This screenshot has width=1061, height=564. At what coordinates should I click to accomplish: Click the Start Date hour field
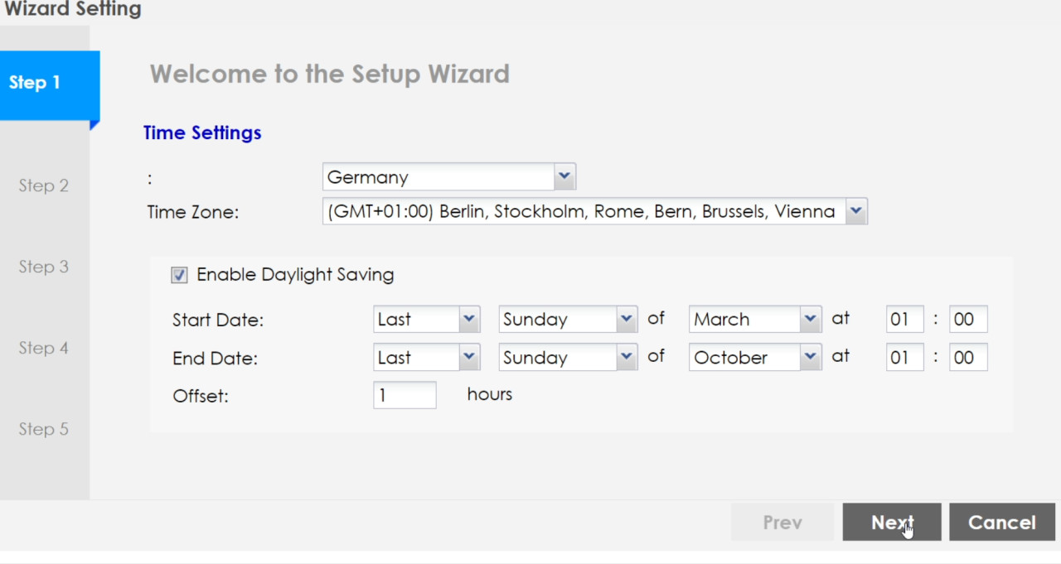click(x=904, y=320)
